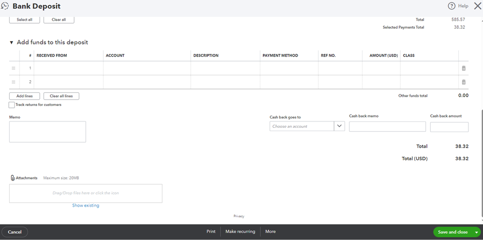Click the Payment Method cell in line 2

[289, 82]
